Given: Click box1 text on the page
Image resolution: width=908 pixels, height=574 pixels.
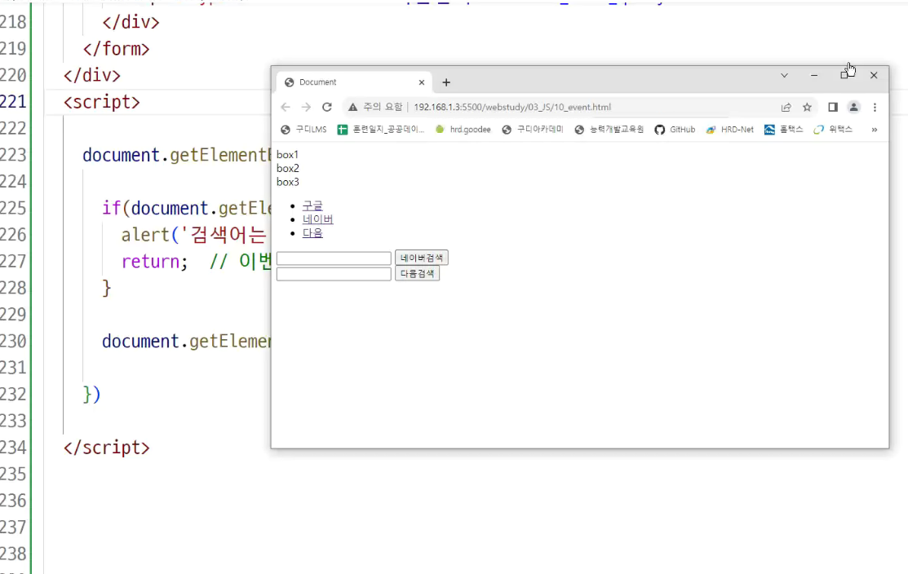Looking at the screenshot, I should [x=287, y=154].
